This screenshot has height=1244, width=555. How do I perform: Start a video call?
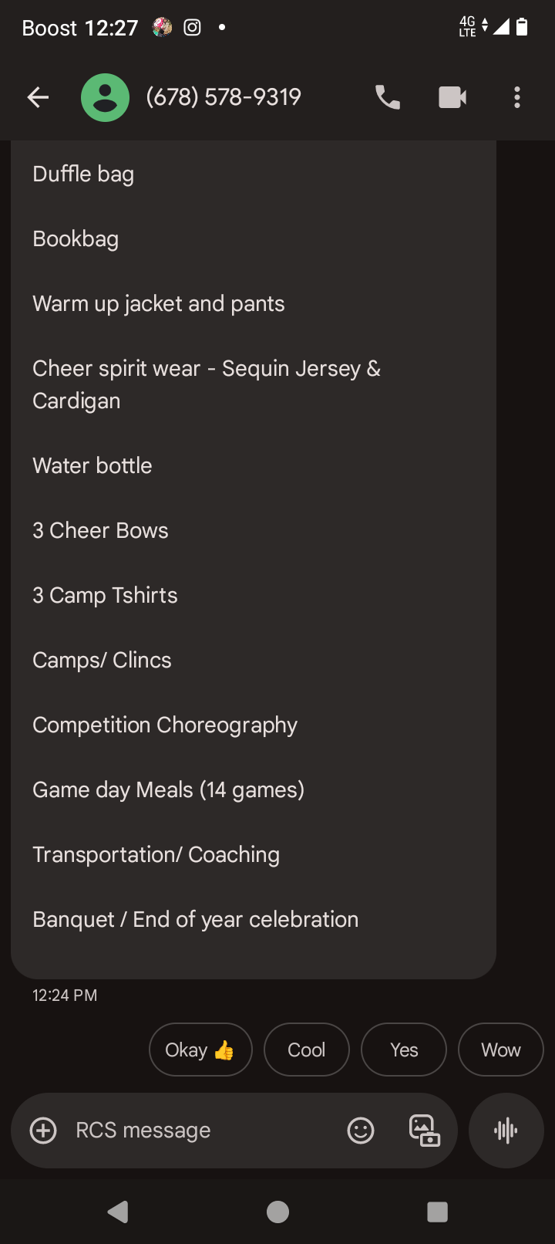452,97
